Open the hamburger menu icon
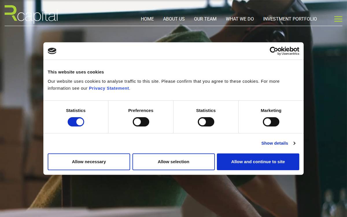Viewport: 347px width, 217px height. click(338, 19)
